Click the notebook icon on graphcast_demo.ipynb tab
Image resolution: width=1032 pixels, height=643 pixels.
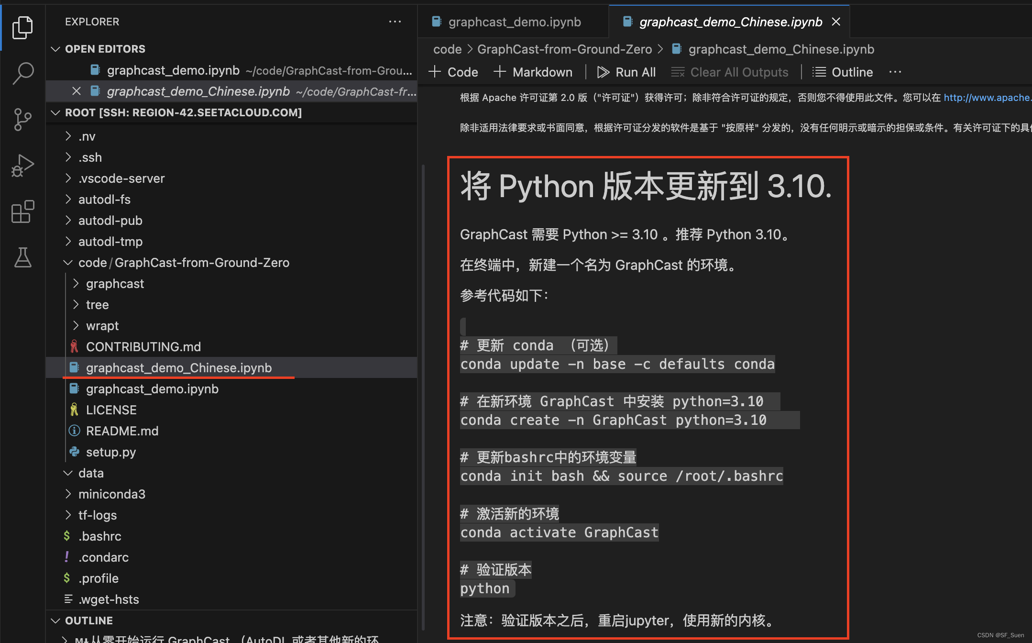tap(436, 22)
